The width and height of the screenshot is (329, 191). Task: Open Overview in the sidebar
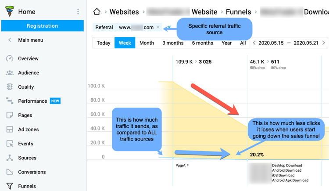(x=29, y=58)
